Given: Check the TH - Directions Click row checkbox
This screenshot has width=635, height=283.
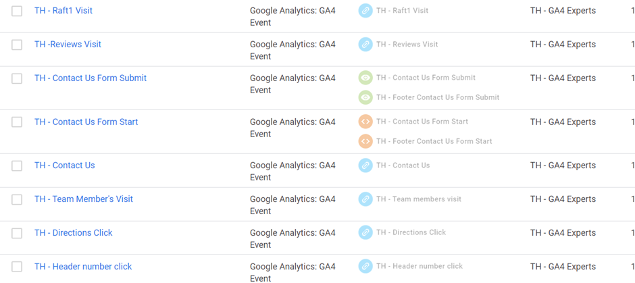Looking at the screenshot, I should [x=17, y=233].
